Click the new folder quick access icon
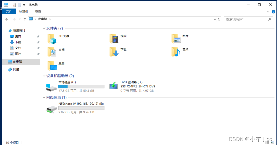Screen dimensions: 277x145 point(20,5)
